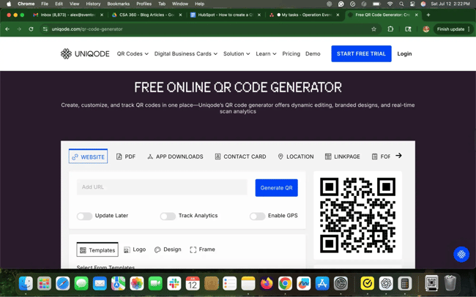Expand the Digital Business Cards dropdown
The width and height of the screenshot is (476, 297).
click(186, 53)
